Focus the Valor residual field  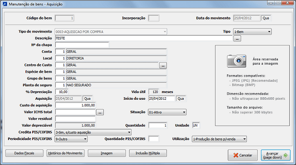tap(75, 119)
